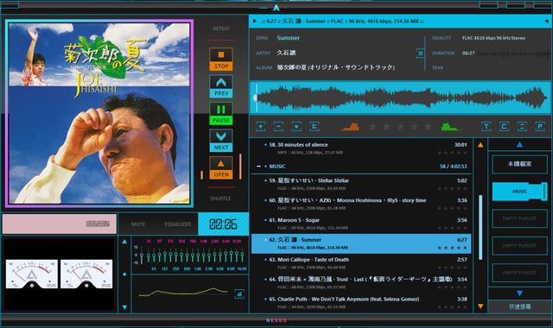Click the blue up arrow above playlist tabs
553x328 pixels.
click(519, 144)
